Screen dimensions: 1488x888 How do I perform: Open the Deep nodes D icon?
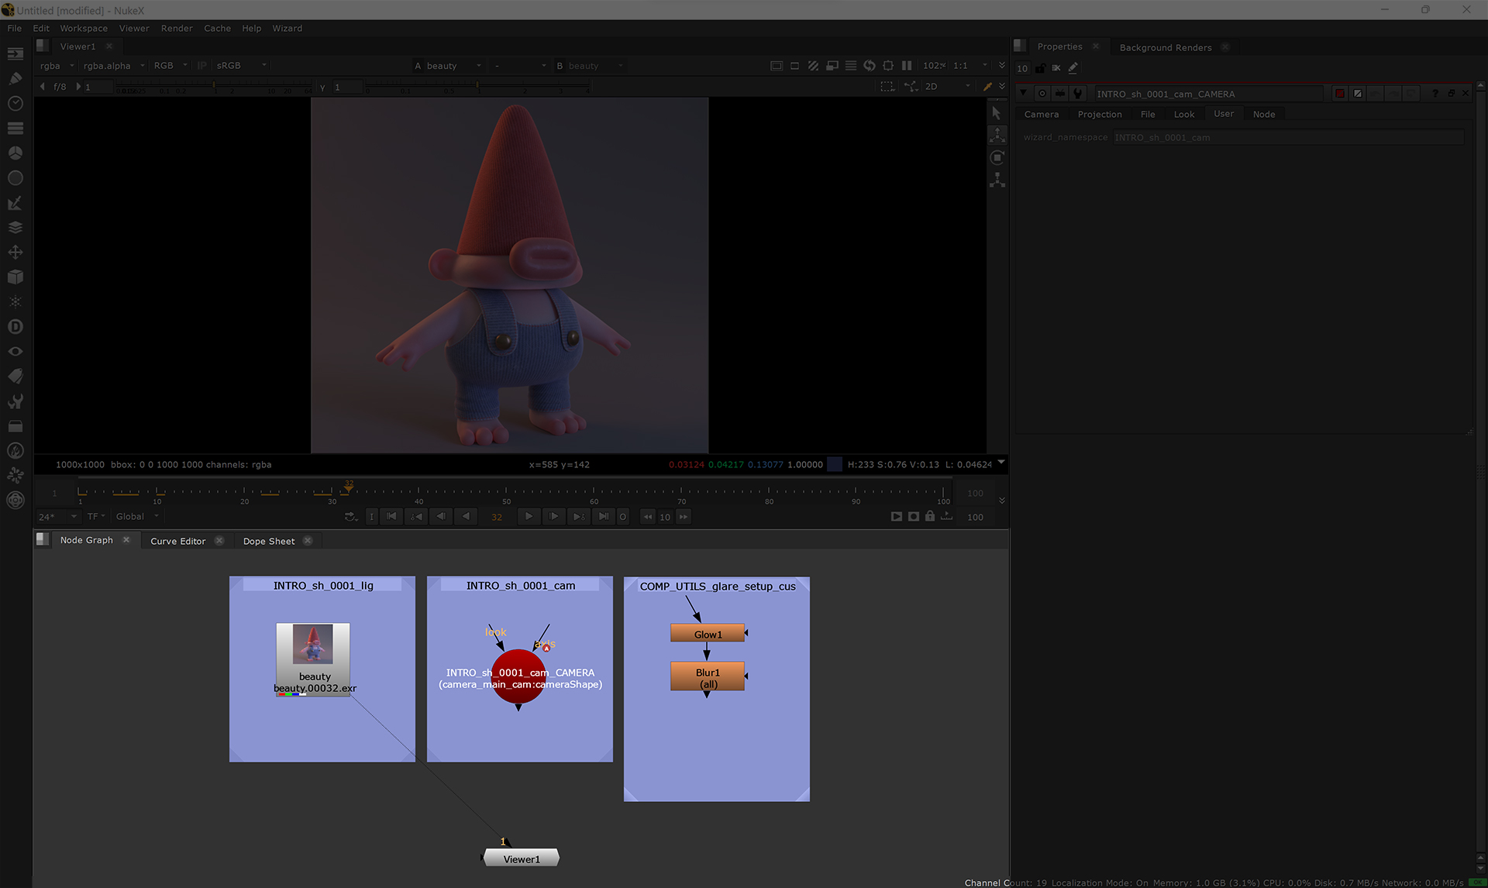tap(15, 326)
